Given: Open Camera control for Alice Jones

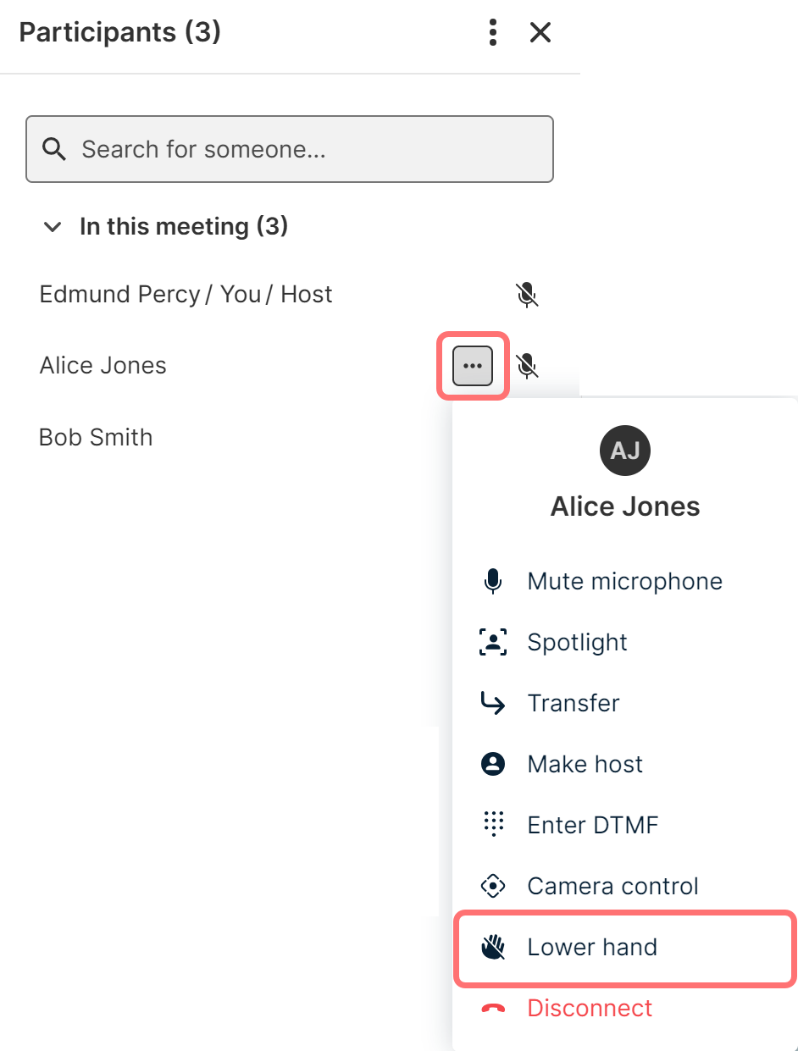Looking at the screenshot, I should [x=612, y=887].
